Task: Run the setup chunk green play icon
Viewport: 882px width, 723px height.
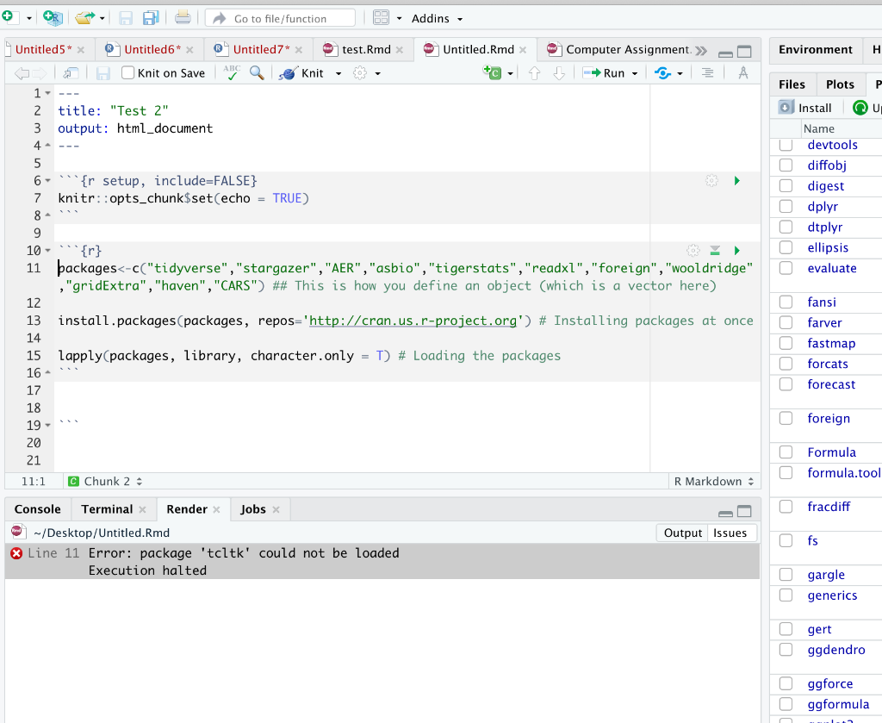Action: [x=737, y=181]
